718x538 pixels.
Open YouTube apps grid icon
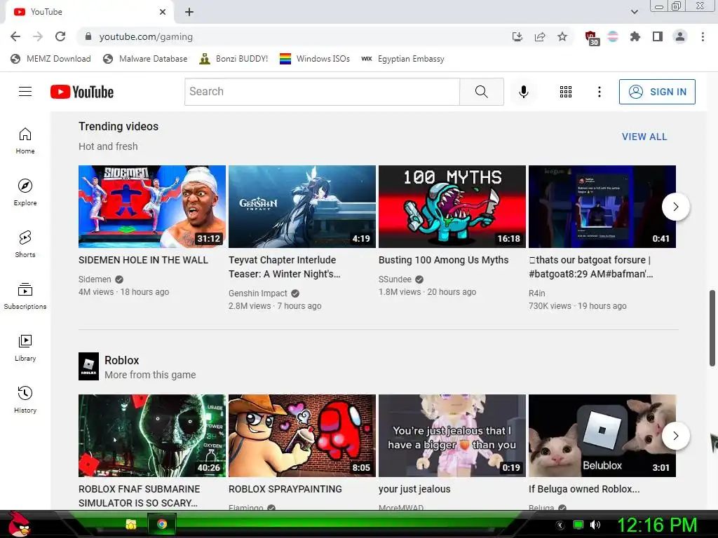(566, 92)
